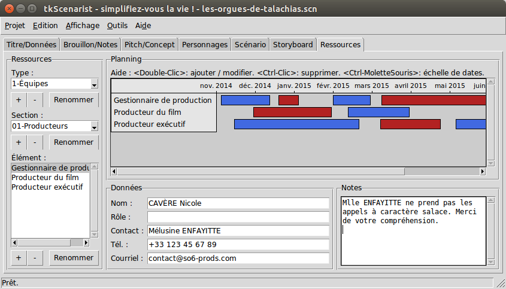Click the red Producteur du film planning bar
Screen dimensions: 506x289
(292, 112)
